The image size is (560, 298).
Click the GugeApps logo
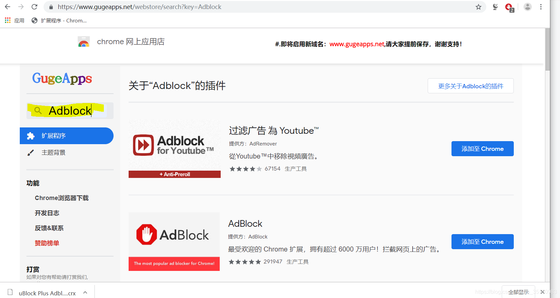(x=62, y=78)
